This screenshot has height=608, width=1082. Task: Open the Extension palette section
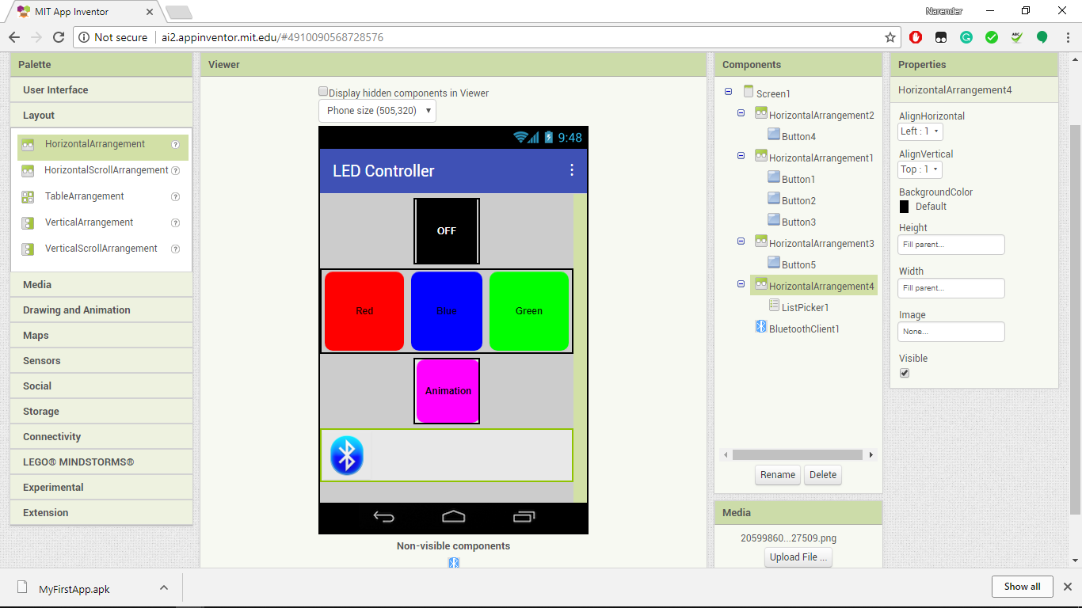101,513
